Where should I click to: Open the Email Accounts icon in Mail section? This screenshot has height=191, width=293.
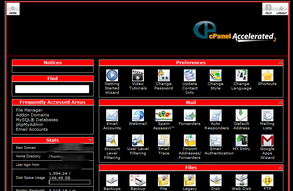(112, 116)
